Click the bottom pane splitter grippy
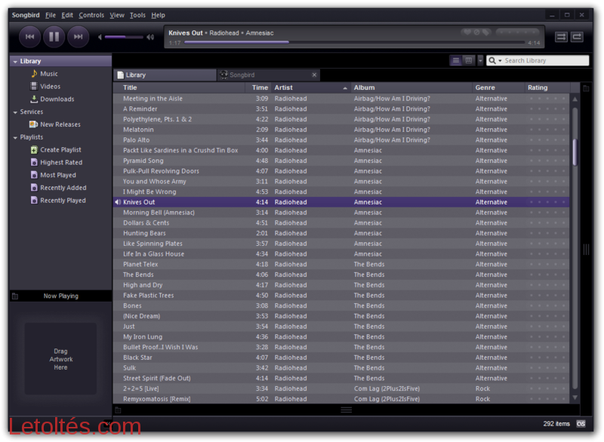This screenshot has height=442, width=604. [346, 410]
